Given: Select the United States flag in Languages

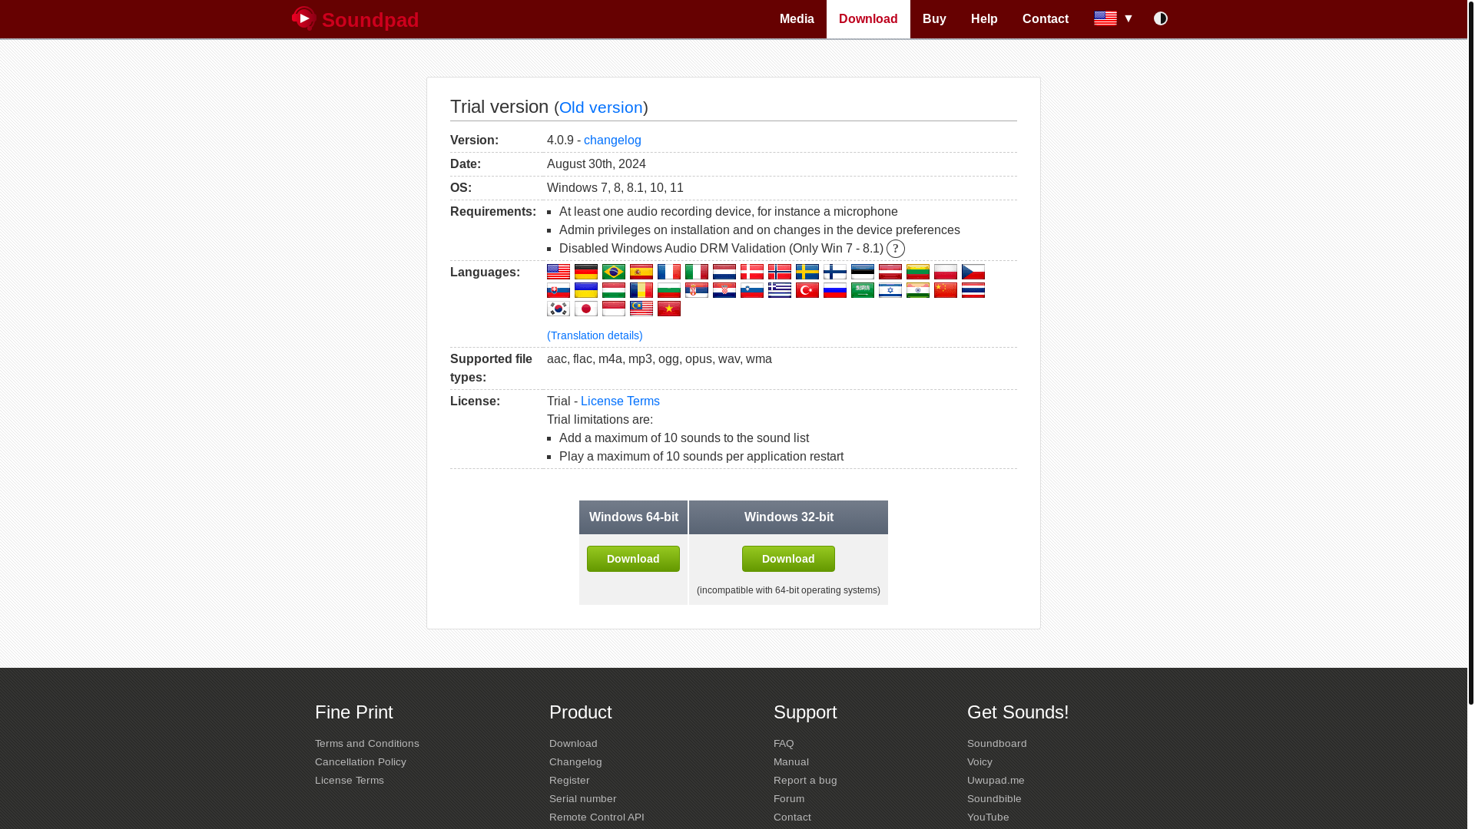Looking at the screenshot, I should (559, 272).
